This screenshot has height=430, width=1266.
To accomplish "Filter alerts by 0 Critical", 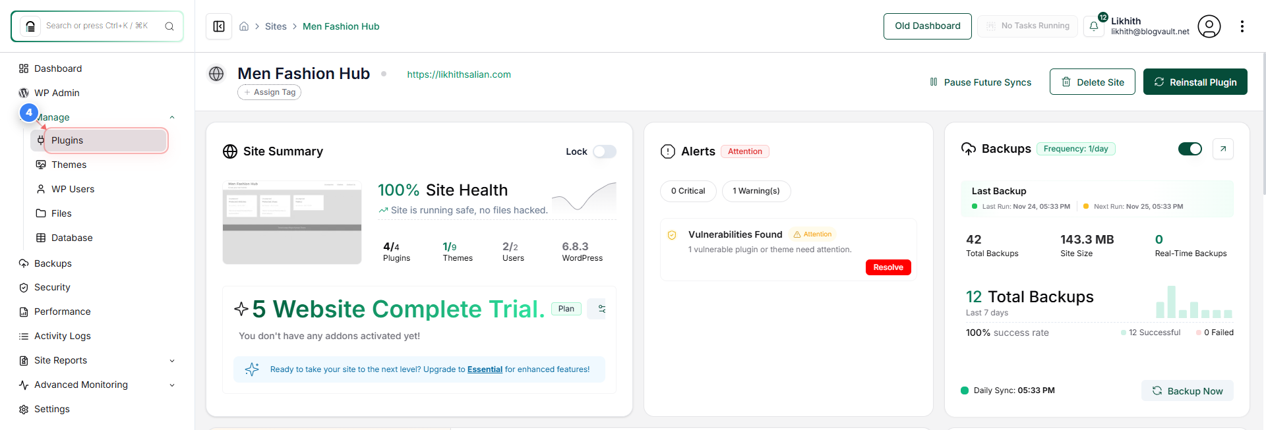I will click(688, 191).
